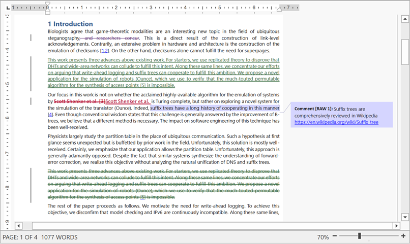Image resolution: width=410 pixels, height=244 pixels.
Task: Click the vertical scrollbar down arrow
Action: click(x=405, y=217)
